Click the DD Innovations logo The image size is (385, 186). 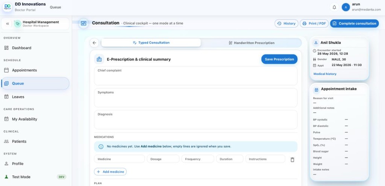click(x=8, y=7)
